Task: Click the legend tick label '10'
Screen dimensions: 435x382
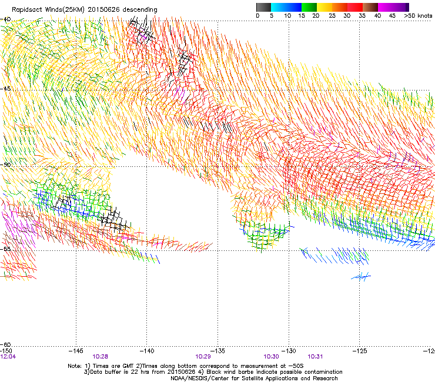Action: [287, 16]
